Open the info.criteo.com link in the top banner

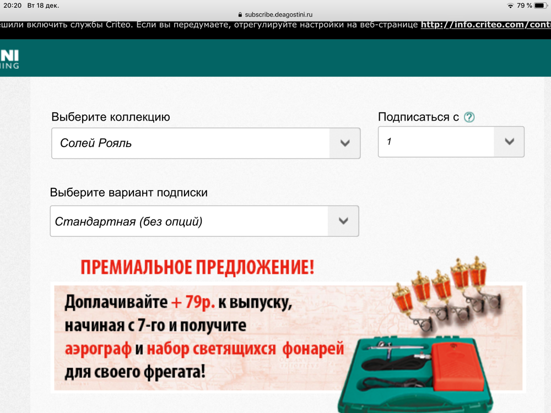tap(485, 25)
